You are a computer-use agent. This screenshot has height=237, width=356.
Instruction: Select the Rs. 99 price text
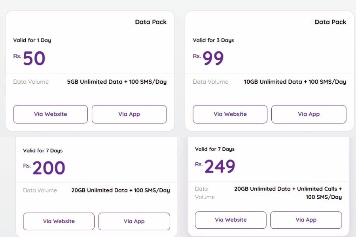pyautogui.click(x=208, y=58)
